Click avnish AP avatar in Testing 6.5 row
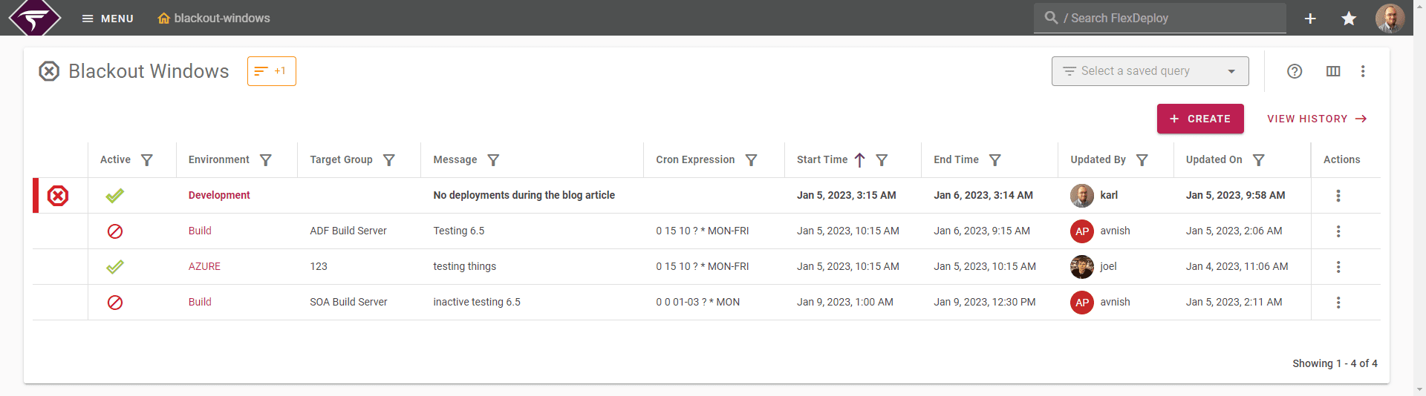The height and width of the screenshot is (396, 1426). [1082, 231]
